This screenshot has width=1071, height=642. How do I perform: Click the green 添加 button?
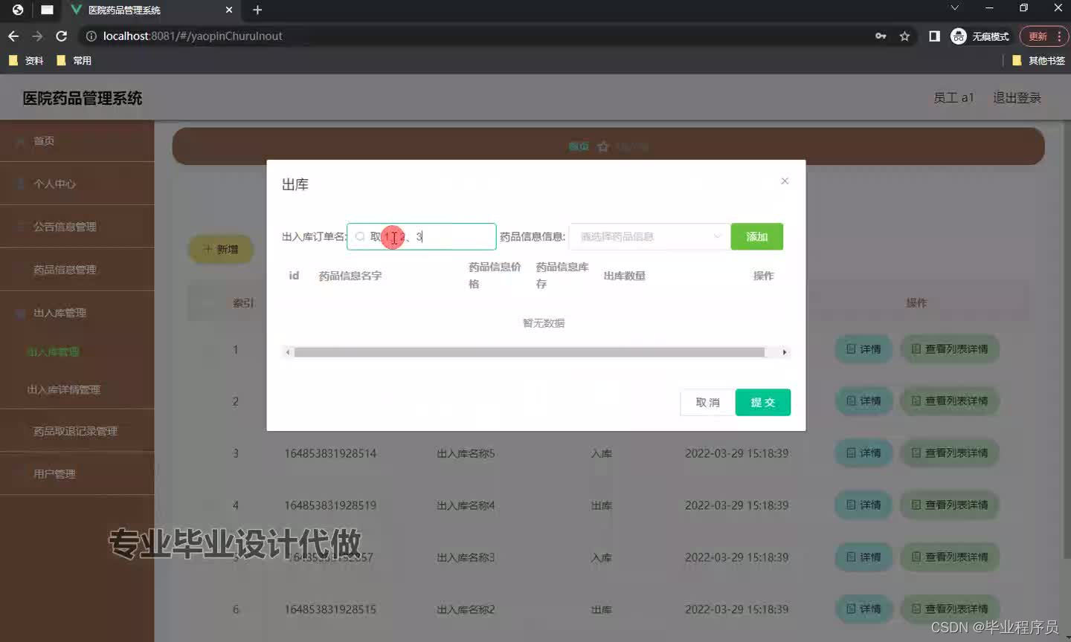point(757,236)
